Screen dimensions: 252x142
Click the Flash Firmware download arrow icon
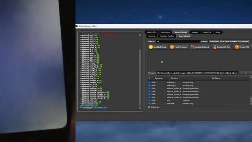[x=172, y=47]
